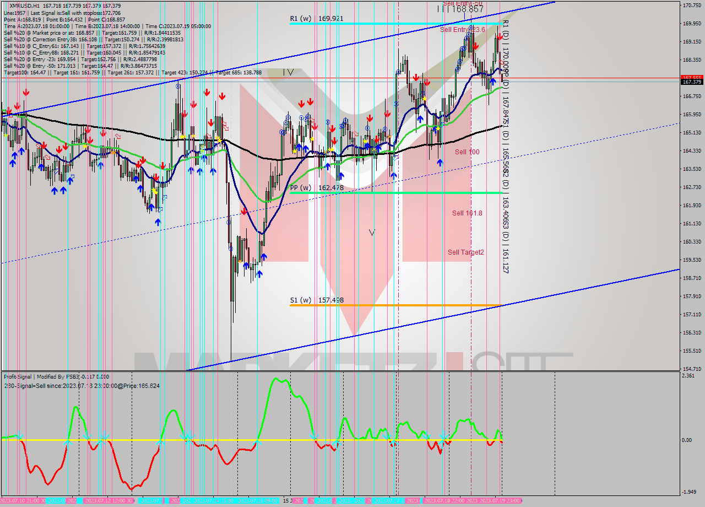Select the V wave label below the pivot line

[x=372, y=233]
